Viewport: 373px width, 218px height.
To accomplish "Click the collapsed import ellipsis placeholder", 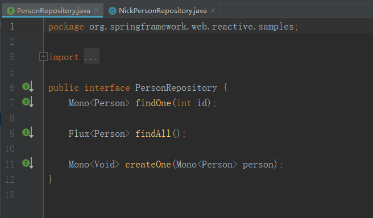I will (92, 56).
